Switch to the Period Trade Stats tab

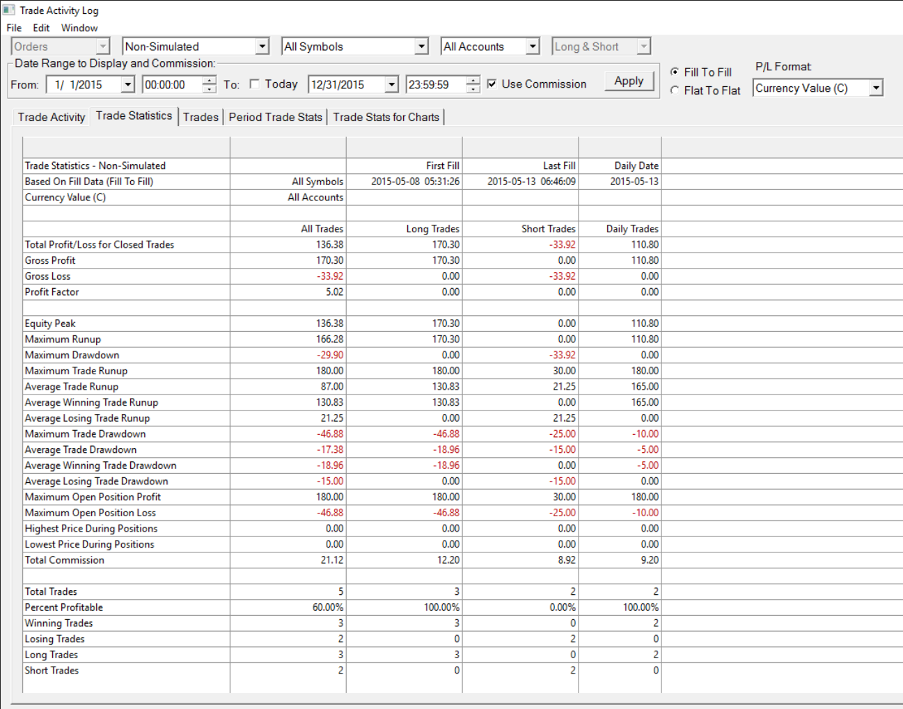coord(275,117)
